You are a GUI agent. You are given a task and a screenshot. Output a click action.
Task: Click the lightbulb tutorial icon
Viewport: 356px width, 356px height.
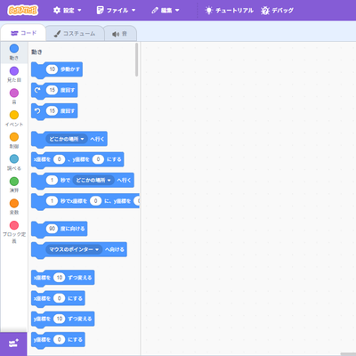point(209,11)
